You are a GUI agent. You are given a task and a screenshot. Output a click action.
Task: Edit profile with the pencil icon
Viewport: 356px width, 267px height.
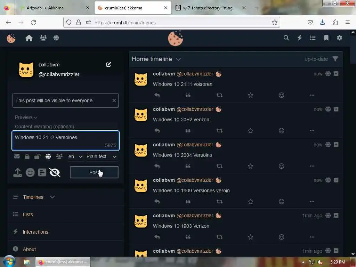108,64
